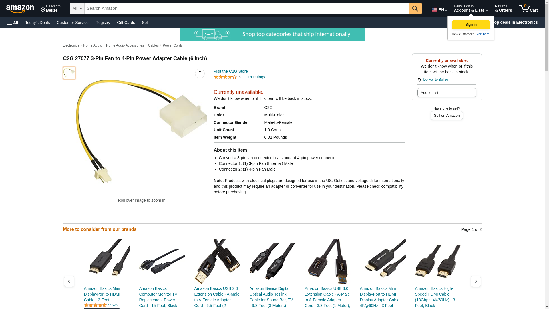This screenshot has height=309, width=549.
Task: Click the star rating icons
Action: click(x=225, y=77)
